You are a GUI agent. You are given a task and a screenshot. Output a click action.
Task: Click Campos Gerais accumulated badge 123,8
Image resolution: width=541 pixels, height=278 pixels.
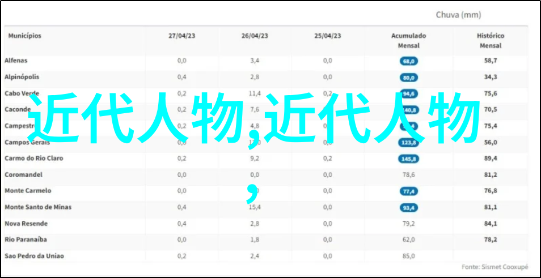click(x=409, y=143)
